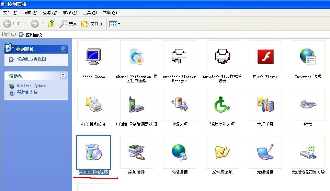Open 无线网络安装向导 icon

(308, 152)
